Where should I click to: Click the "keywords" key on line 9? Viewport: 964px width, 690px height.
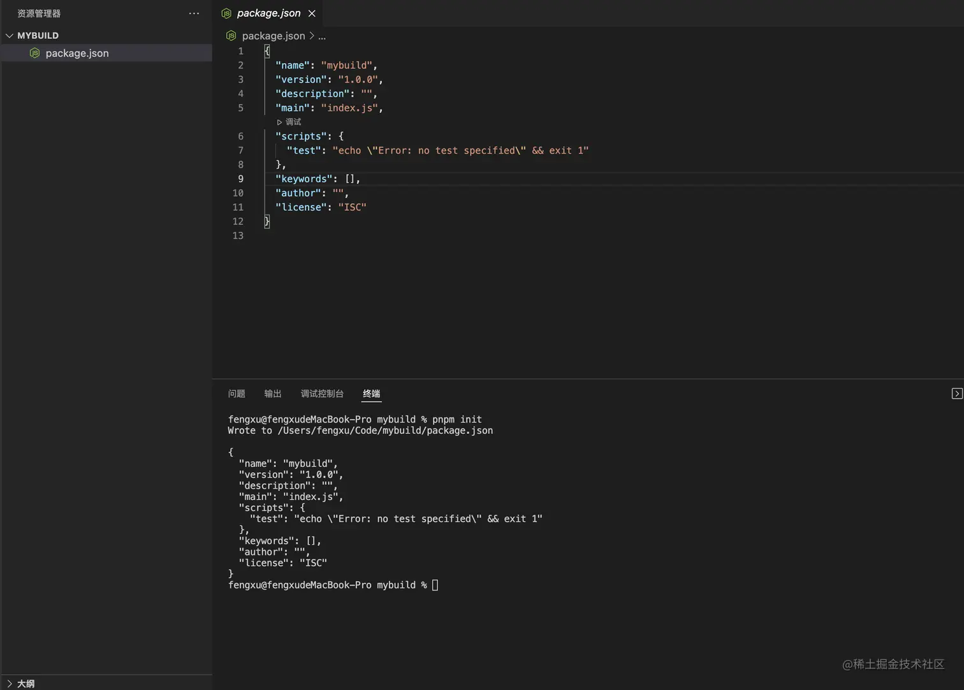[303, 179]
